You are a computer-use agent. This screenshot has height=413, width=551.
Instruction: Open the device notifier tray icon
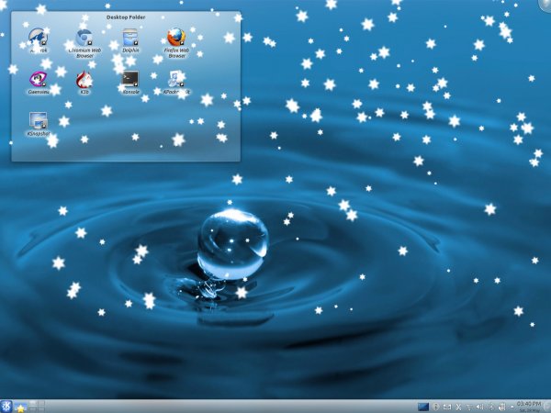point(501,407)
